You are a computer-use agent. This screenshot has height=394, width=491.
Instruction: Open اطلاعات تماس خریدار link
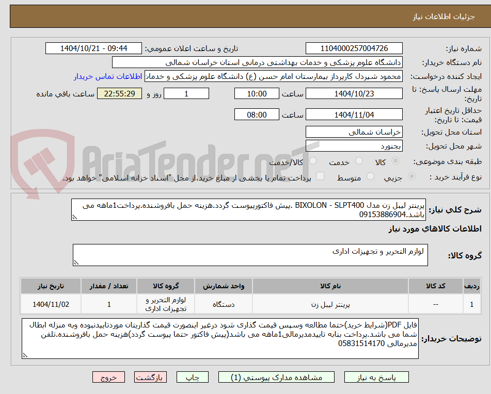(x=108, y=77)
